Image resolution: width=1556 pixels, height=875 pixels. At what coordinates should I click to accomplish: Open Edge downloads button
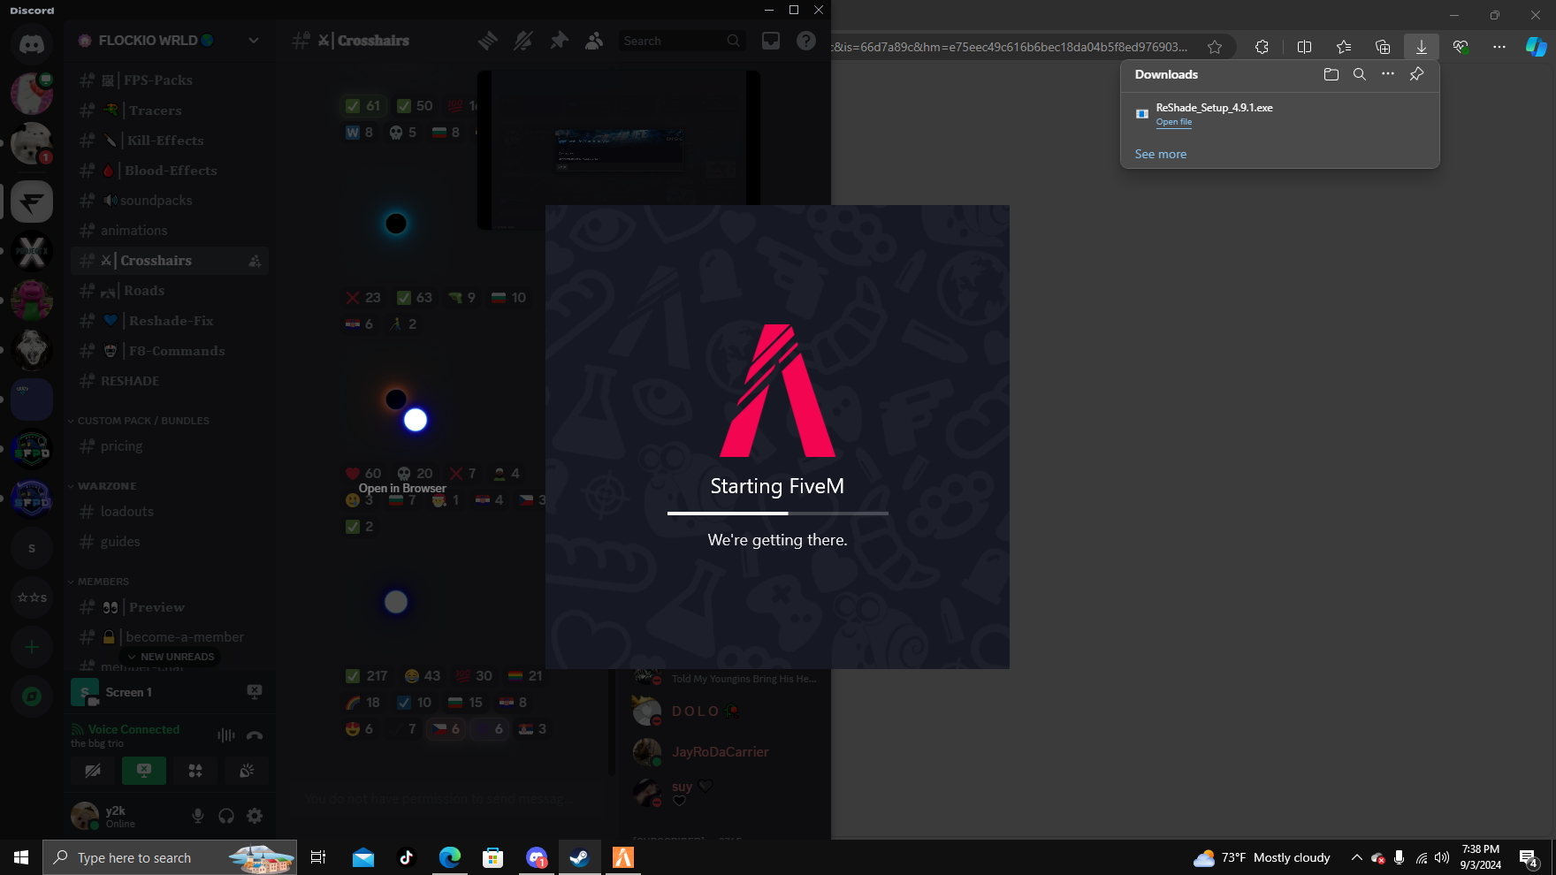point(1422,47)
